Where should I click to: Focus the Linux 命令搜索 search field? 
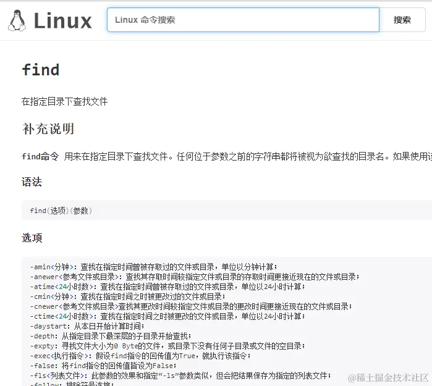pos(243,20)
